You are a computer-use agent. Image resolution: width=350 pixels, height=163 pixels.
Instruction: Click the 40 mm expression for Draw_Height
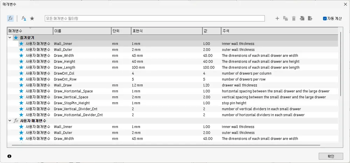137,61
